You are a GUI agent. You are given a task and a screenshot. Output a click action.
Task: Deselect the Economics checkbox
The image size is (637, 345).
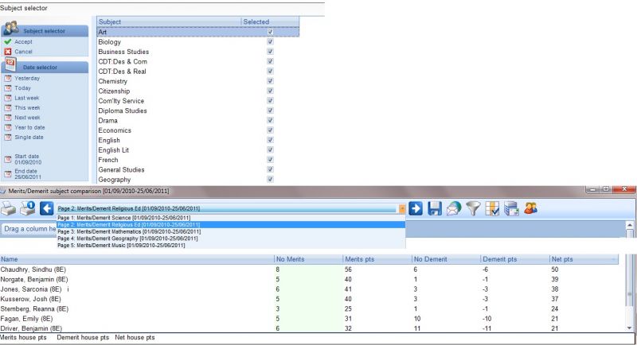[x=270, y=130]
